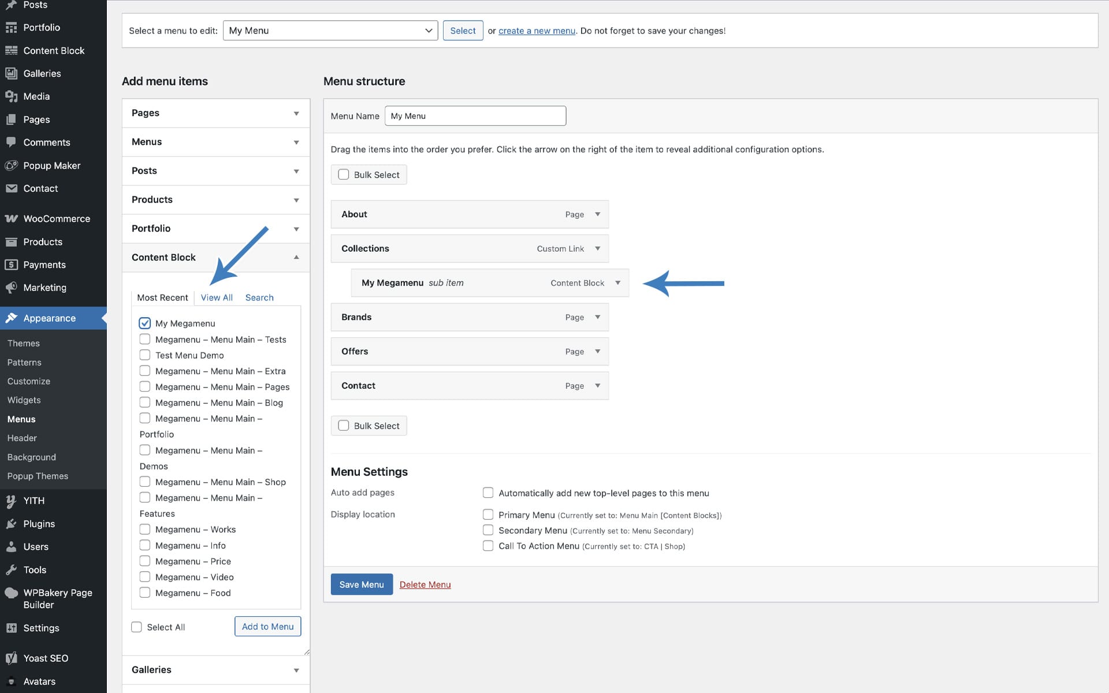Expand the Products panel in Add menu items

(x=215, y=200)
